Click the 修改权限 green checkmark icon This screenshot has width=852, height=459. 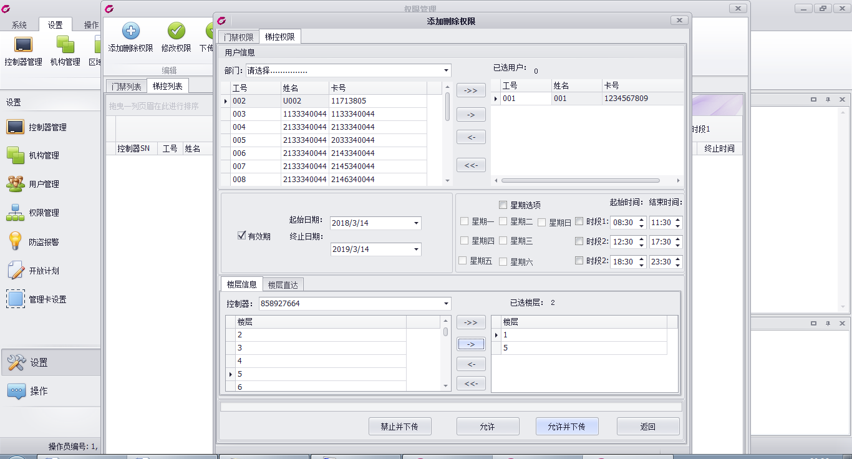point(177,31)
